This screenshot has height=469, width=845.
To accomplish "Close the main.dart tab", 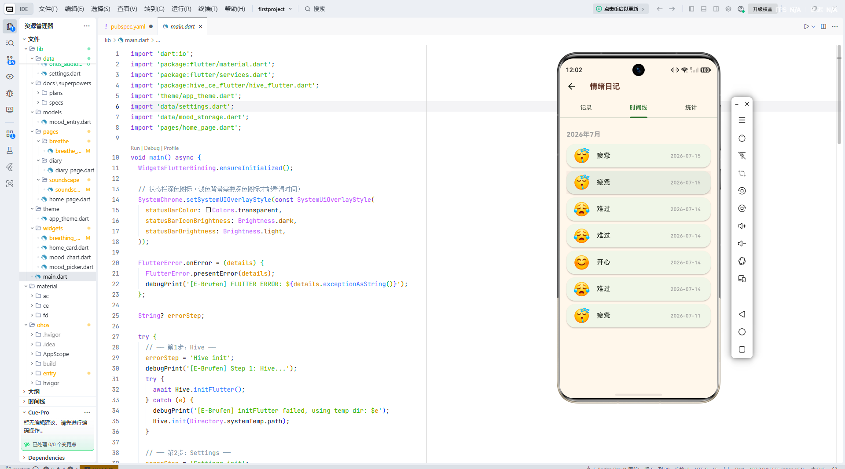I will (200, 26).
